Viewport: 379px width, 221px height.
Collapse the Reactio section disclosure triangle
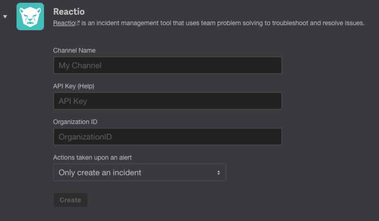click(x=5, y=17)
